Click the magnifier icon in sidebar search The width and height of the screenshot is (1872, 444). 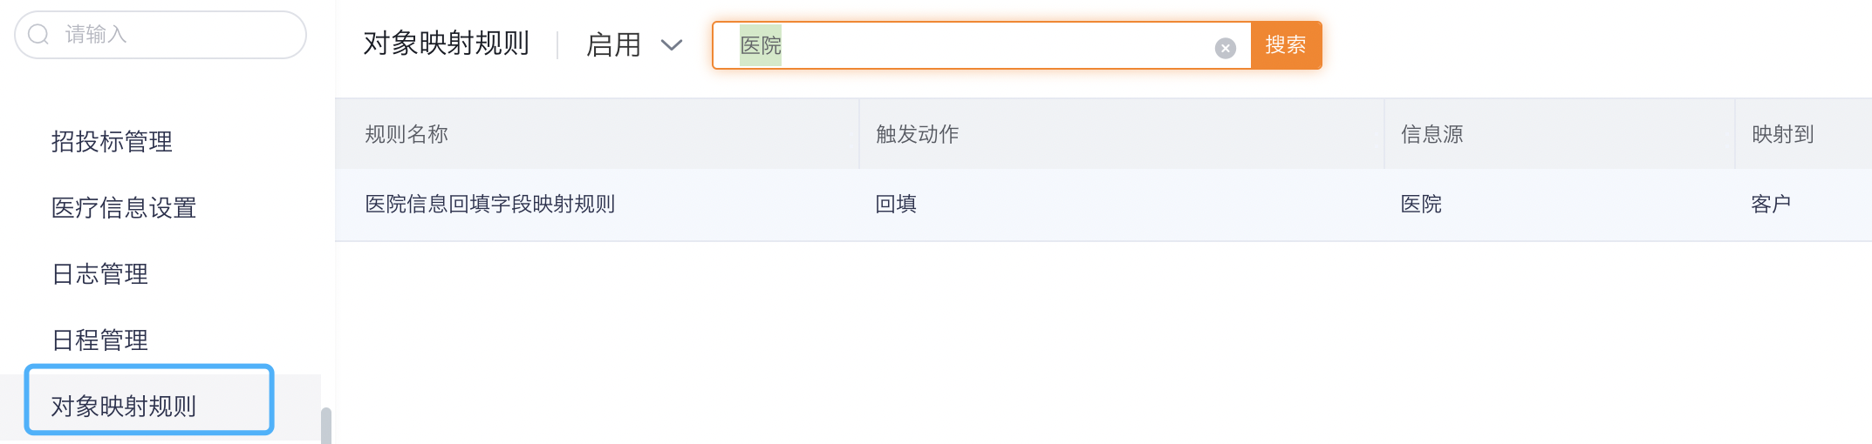[38, 35]
